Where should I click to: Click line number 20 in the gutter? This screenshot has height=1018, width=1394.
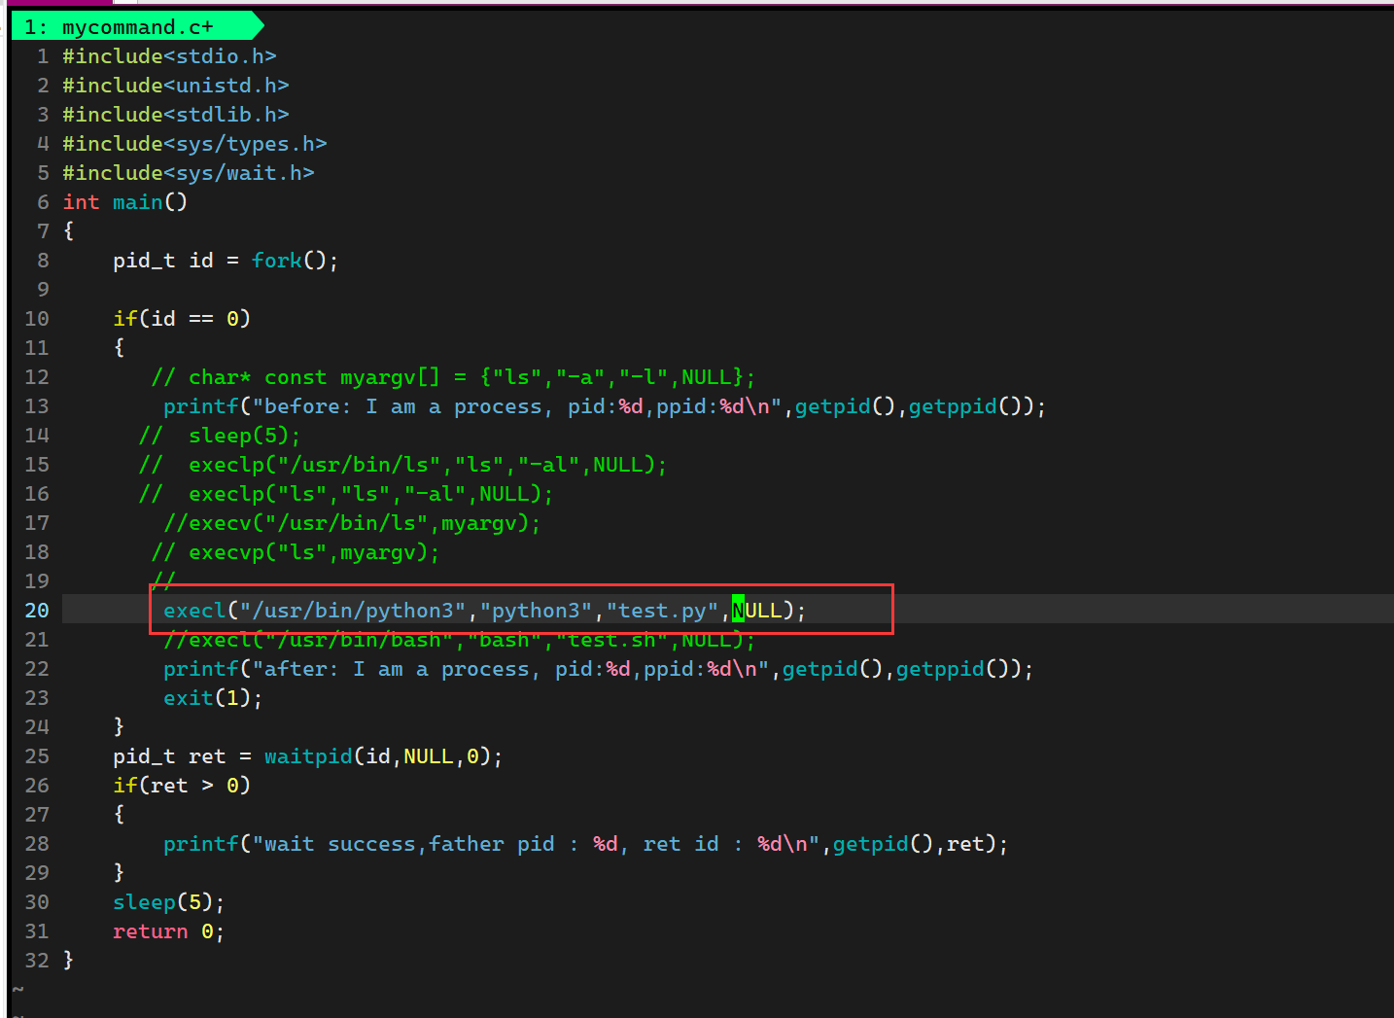[37, 611]
